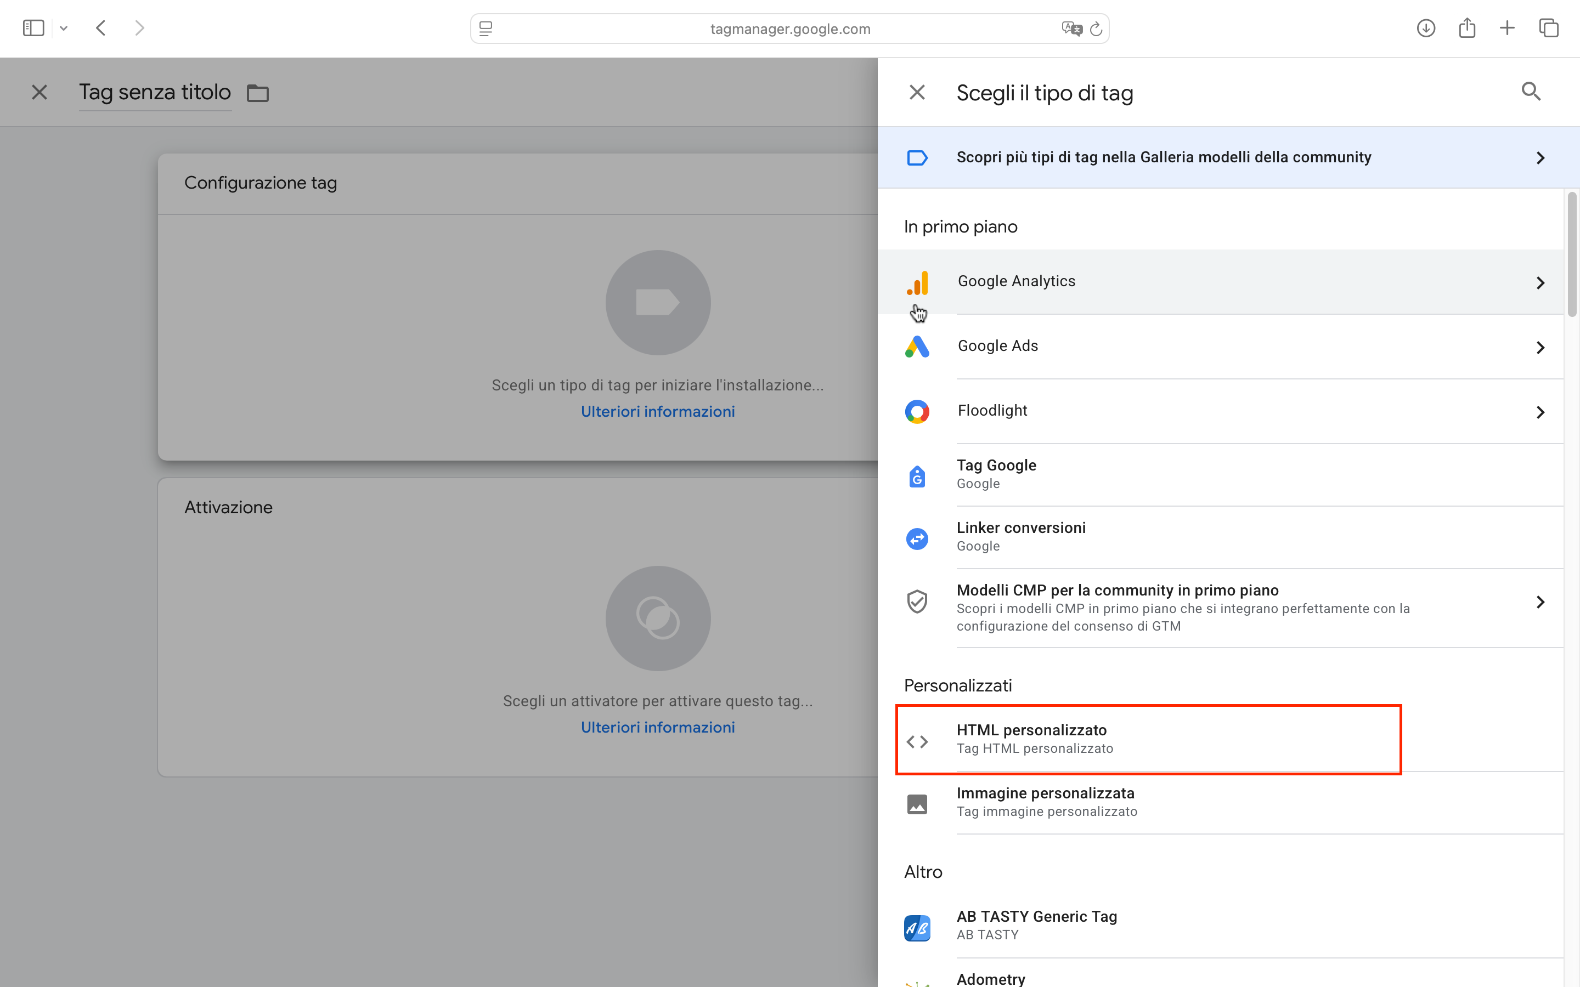Expand Google Analytics chevron arrow
This screenshot has width=1580, height=987.
pos(1540,282)
